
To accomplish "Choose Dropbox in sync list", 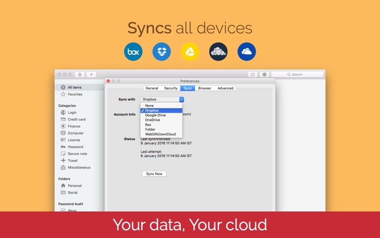I will 161,110.
